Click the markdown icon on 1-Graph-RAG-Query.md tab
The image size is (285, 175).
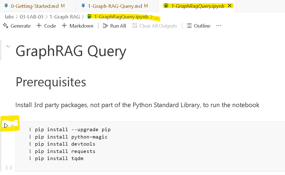tap(83, 6)
